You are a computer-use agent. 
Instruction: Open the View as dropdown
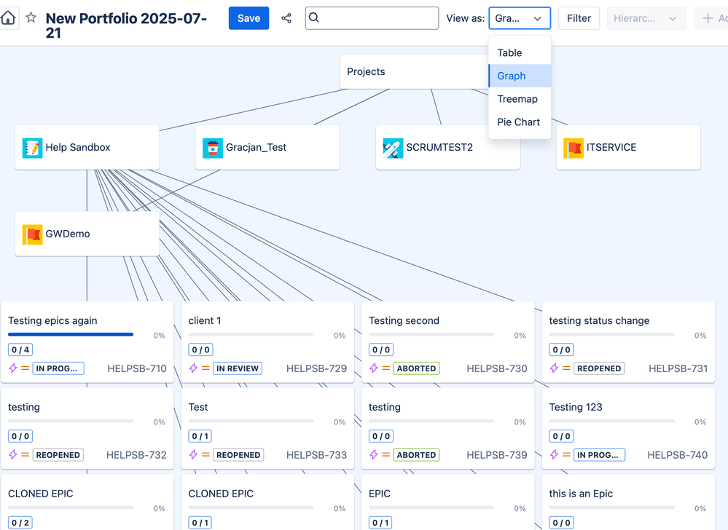(x=520, y=18)
